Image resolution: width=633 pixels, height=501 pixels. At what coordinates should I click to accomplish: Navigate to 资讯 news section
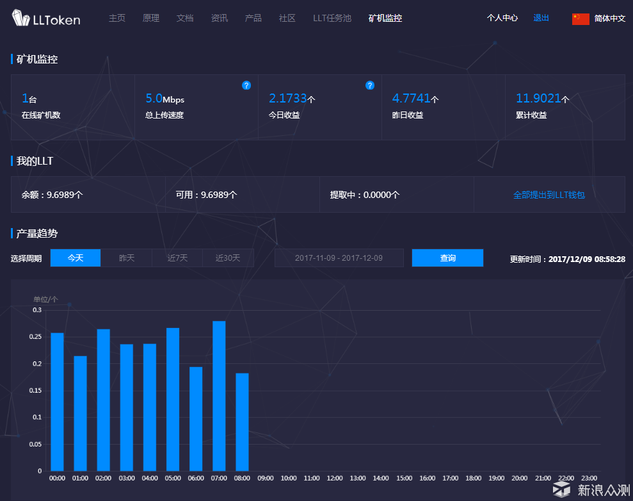click(x=220, y=18)
